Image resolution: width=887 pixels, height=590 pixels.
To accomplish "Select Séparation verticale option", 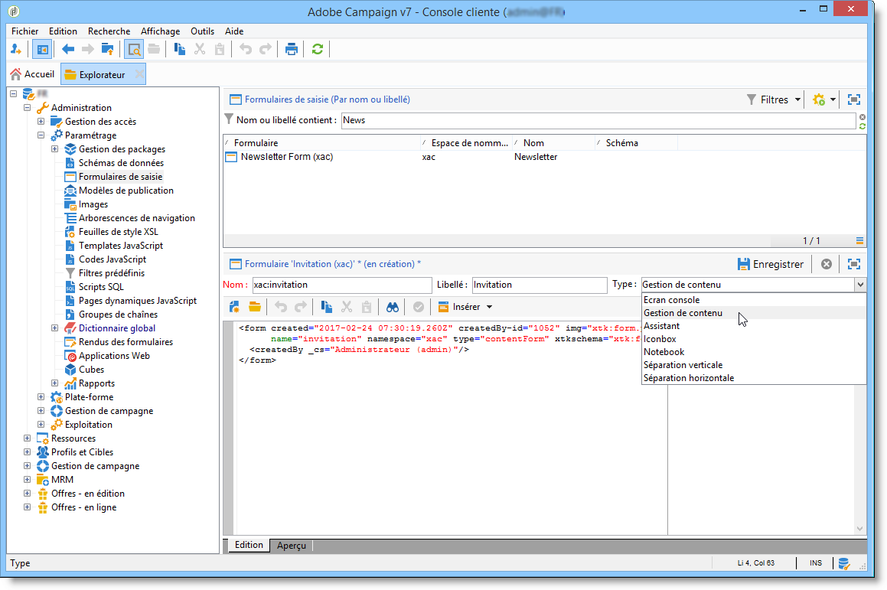I will point(754,365).
